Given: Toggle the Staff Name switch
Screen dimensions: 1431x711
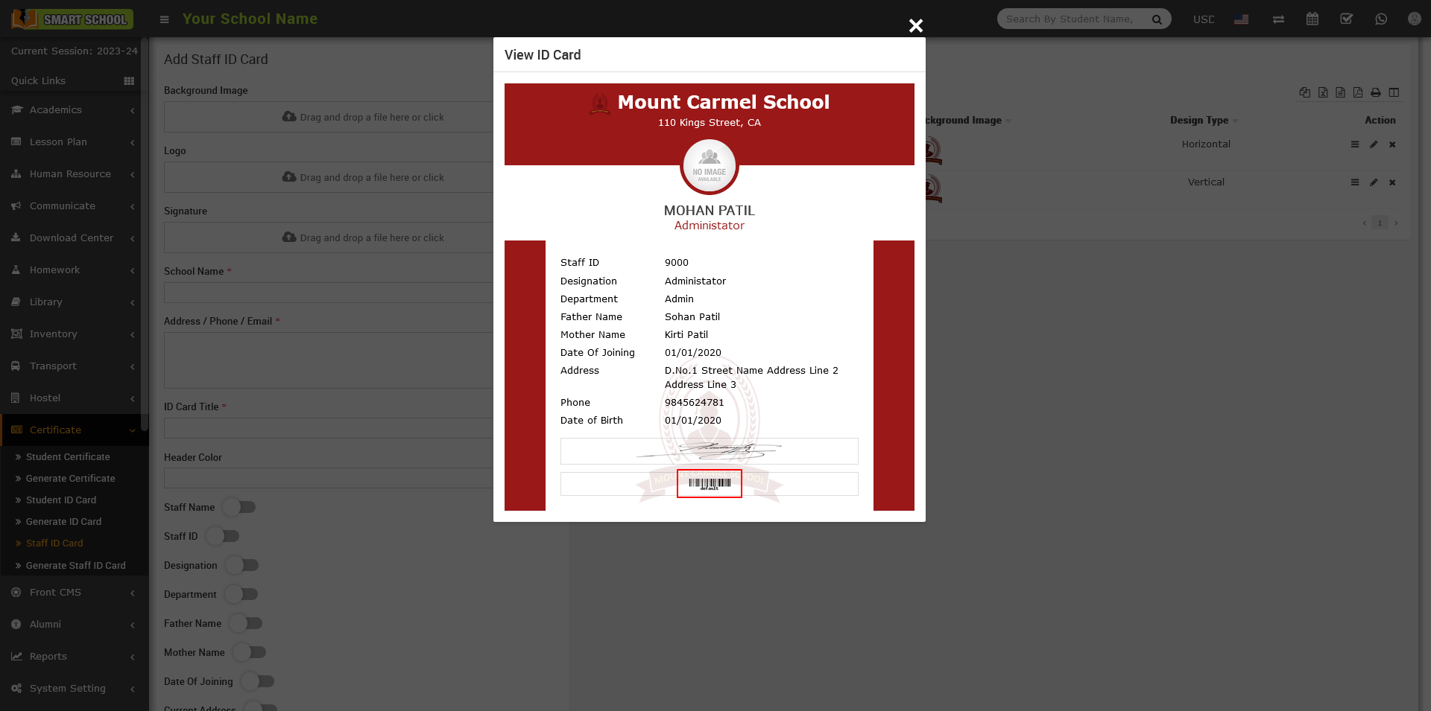Looking at the screenshot, I should [240, 507].
